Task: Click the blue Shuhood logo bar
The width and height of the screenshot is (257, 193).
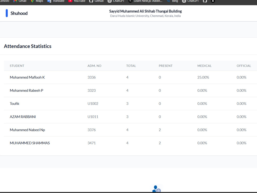Action: pos(7,13)
